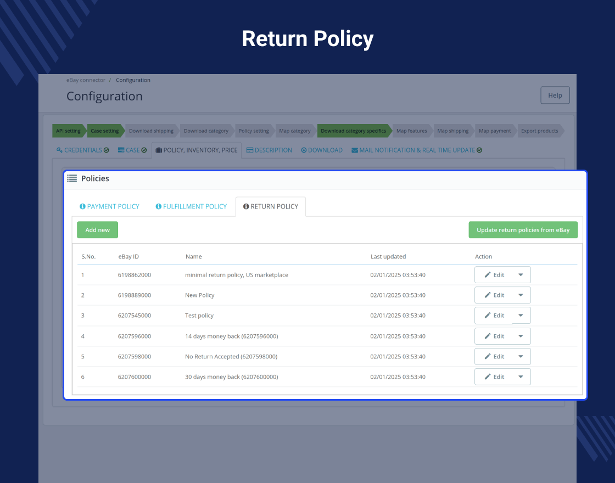Open the eBay connector breadcrumb link
Viewport: 615px width, 483px height.
[x=86, y=80]
